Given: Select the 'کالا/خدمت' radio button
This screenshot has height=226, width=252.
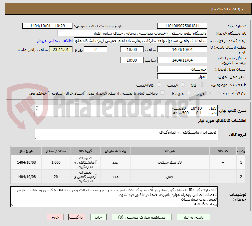Looking at the screenshot, I should tap(159, 85).
